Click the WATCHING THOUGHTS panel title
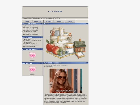The width and height of the screenshot is (140, 105). (52, 63)
